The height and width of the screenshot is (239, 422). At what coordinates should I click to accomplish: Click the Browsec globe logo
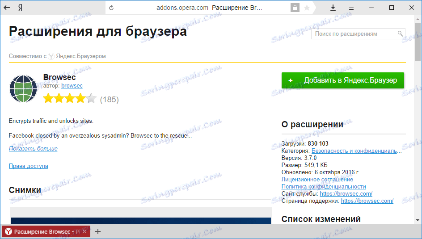point(23,89)
